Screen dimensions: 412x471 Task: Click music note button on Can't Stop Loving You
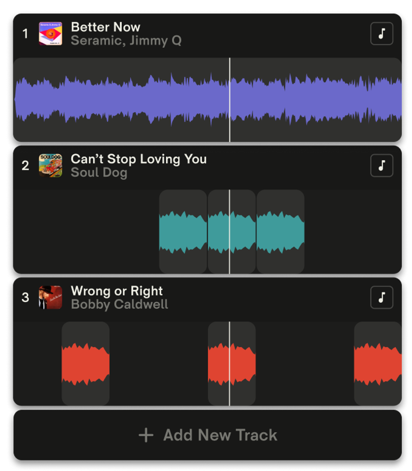(x=382, y=166)
